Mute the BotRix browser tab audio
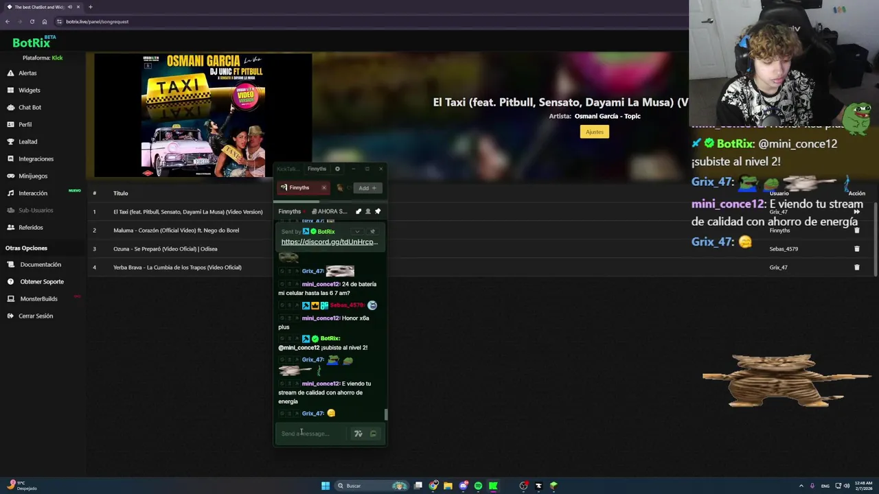Screen dimensions: 879x494 pos(69,7)
